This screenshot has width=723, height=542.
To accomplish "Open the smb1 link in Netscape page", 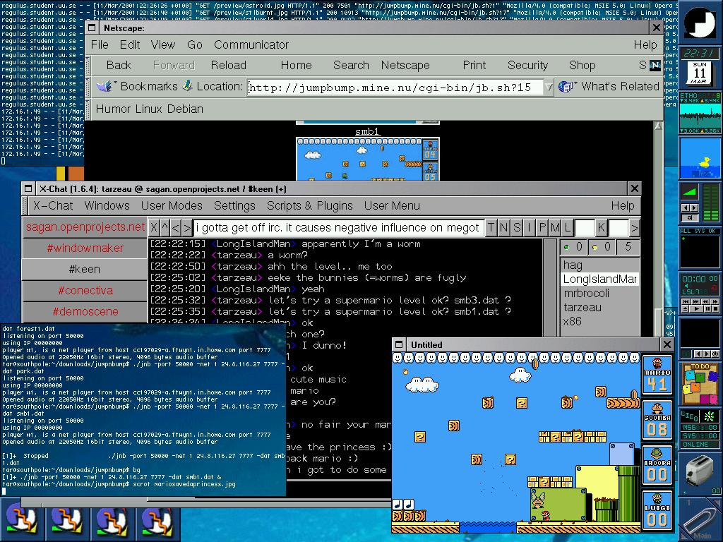I will pos(367,132).
